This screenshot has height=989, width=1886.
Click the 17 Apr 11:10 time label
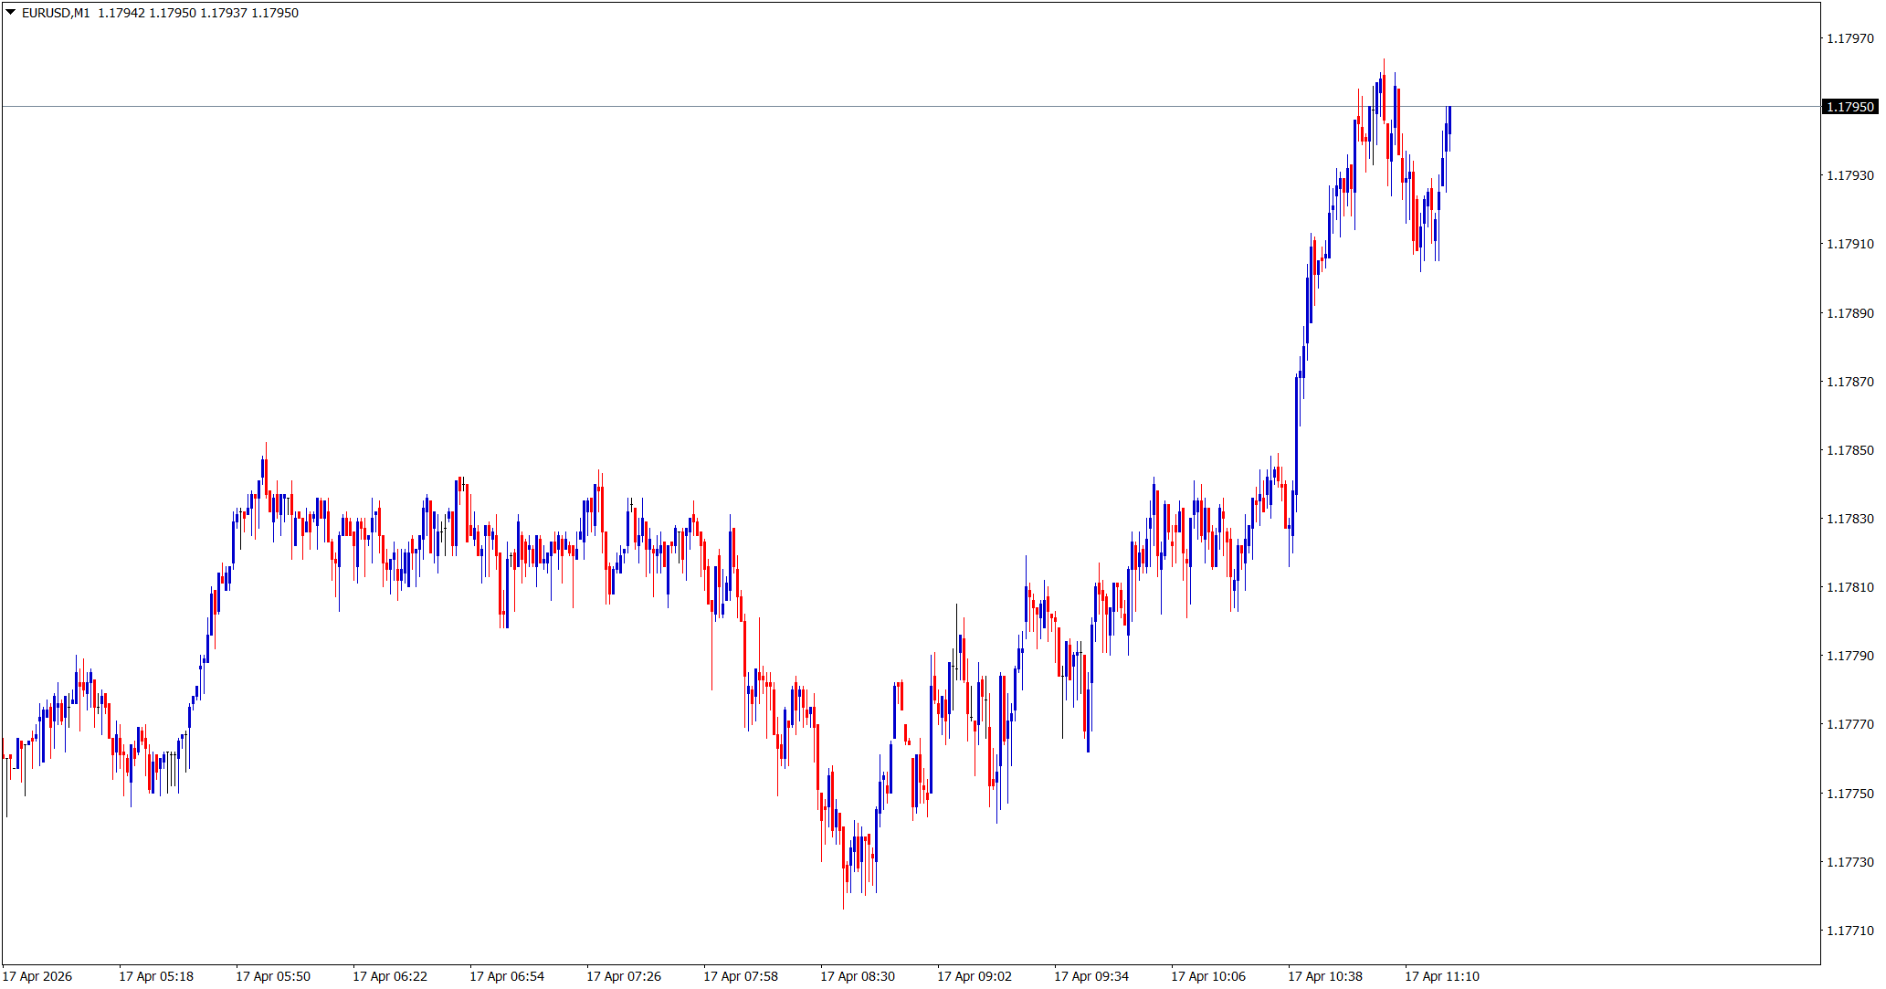point(1442,976)
